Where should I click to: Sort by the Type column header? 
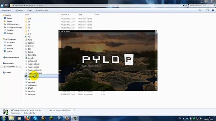80,14
